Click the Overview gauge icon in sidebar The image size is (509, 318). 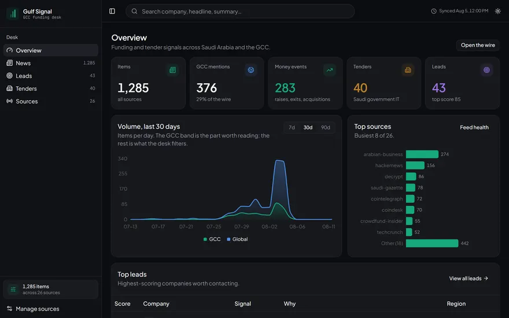point(9,50)
